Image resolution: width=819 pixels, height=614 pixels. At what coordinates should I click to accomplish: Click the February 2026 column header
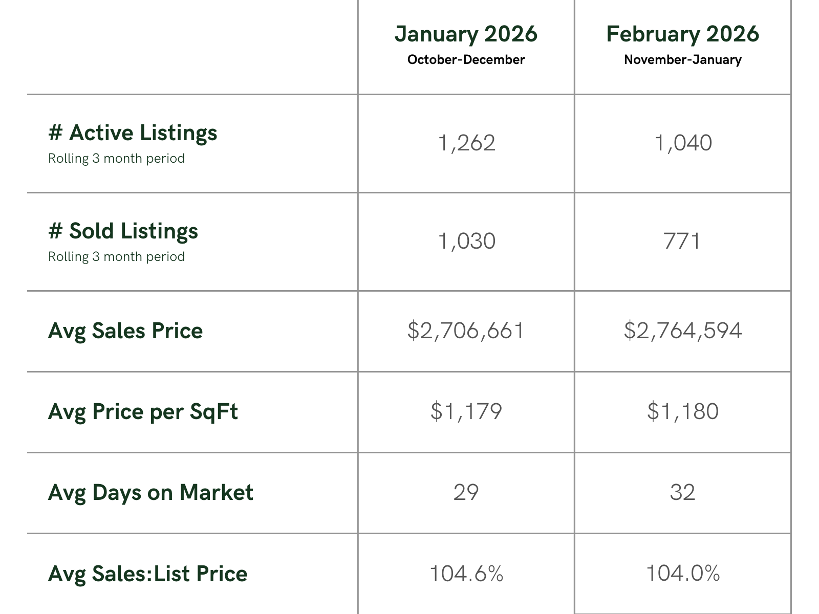coord(682,34)
